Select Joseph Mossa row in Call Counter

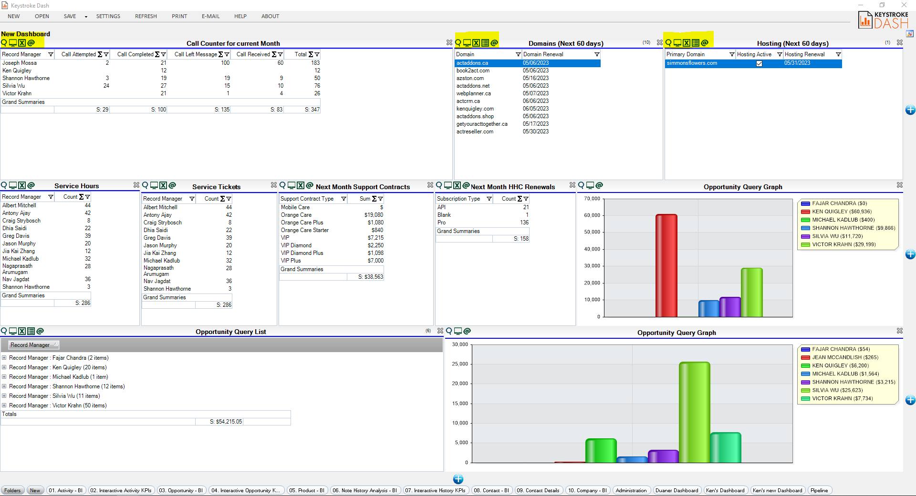coord(160,63)
